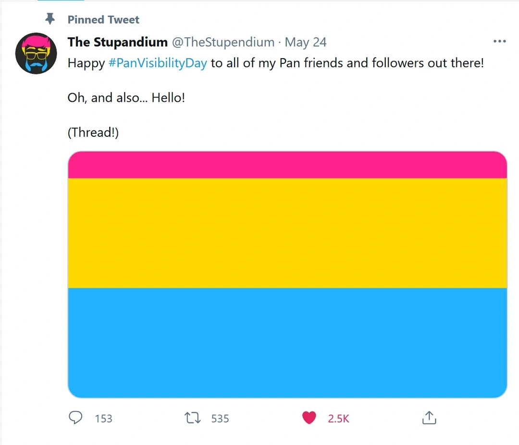Click the pin icon beside Pinned Tweet
This screenshot has height=445, width=519.
tap(50, 19)
